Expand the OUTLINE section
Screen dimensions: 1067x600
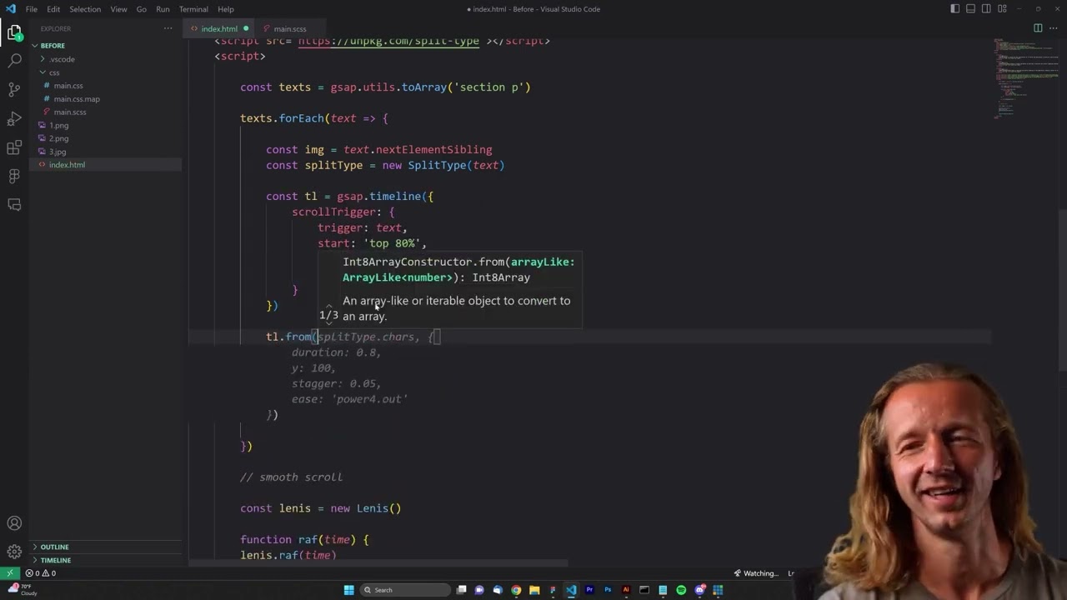[x=106, y=547]
